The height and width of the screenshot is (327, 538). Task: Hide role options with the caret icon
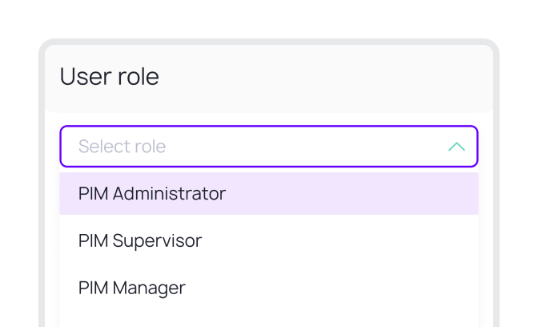pos(456,147)
